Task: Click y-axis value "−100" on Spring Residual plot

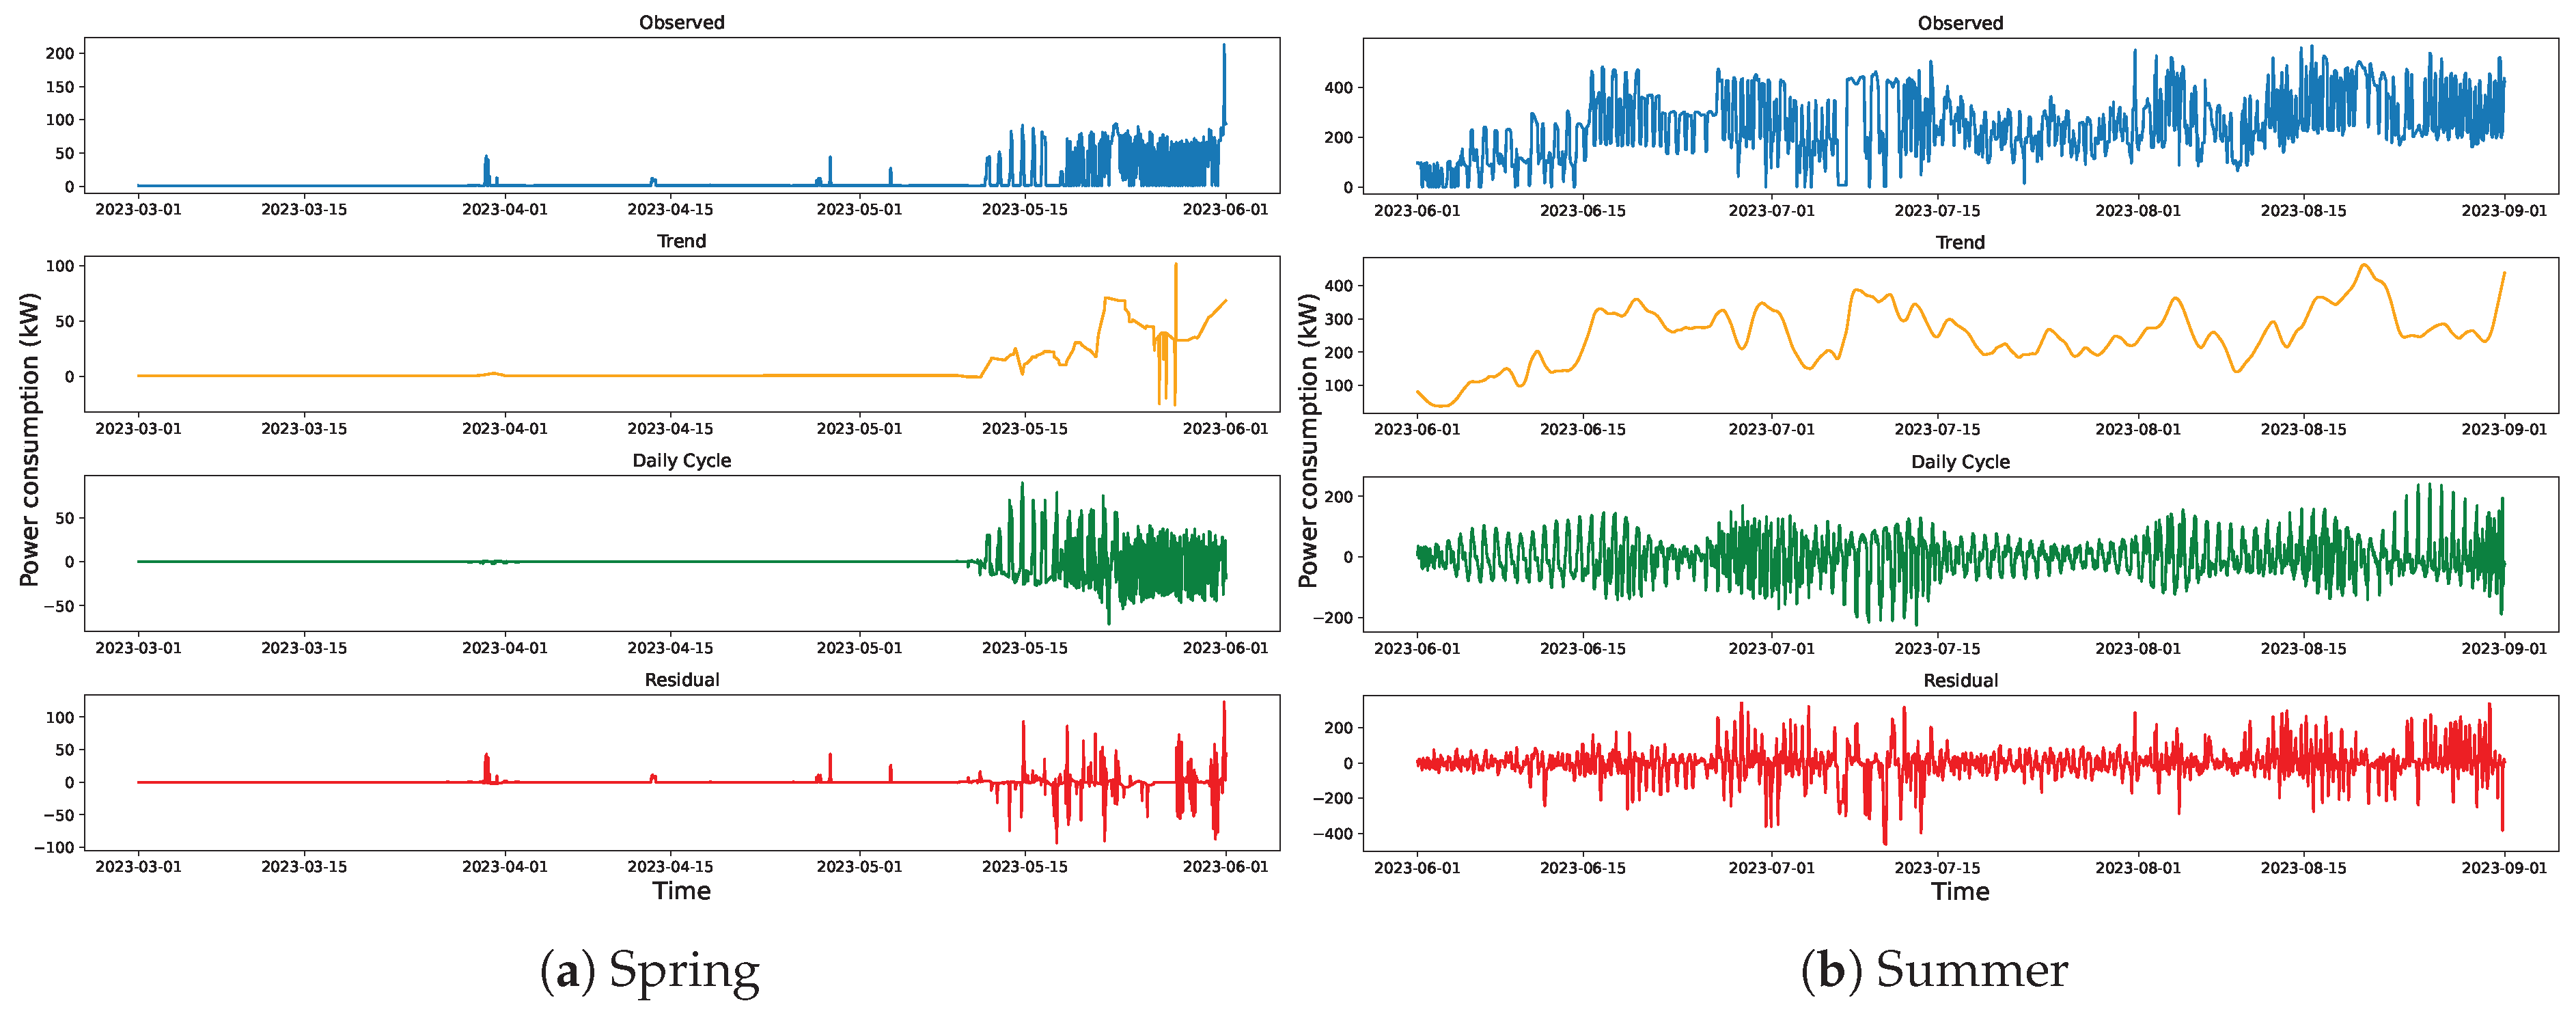Action: pyautogui.click(x=54, y=847)
